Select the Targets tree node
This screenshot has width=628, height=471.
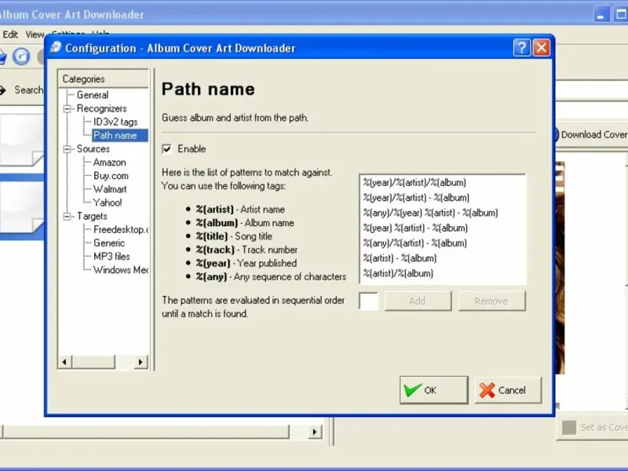point(92,217)
